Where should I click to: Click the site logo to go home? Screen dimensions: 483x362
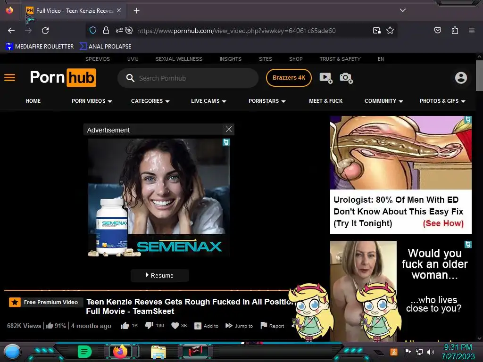[63, 78]
